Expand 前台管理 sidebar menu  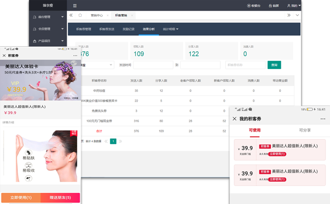51,17
